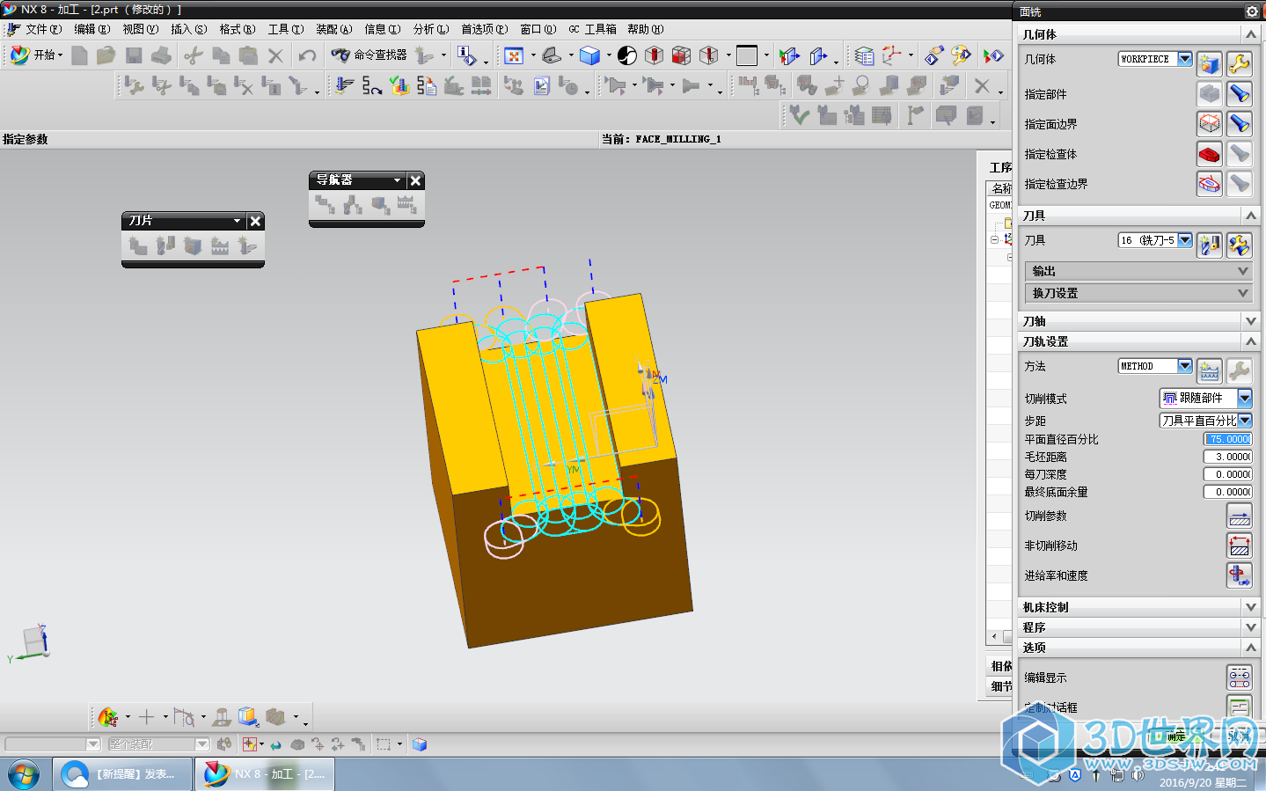Click the layer settings list icon
1266x791 pixels.
[865, 55]
